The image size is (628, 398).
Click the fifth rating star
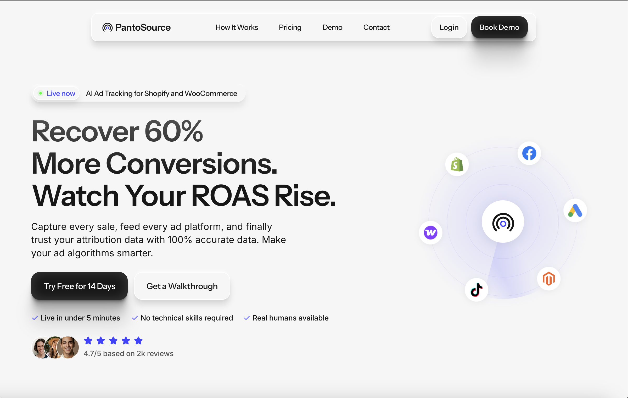[x=138, y=341]
